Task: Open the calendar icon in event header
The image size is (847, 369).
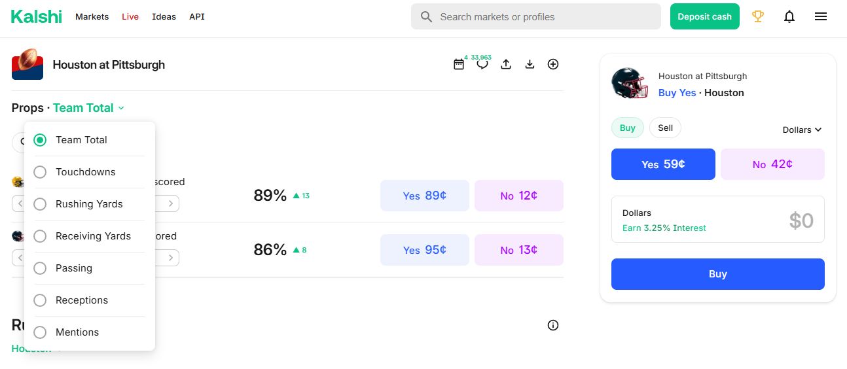Action: [x=459, y=64]
